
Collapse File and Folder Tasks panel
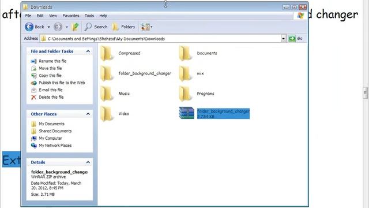pos(88,51)
